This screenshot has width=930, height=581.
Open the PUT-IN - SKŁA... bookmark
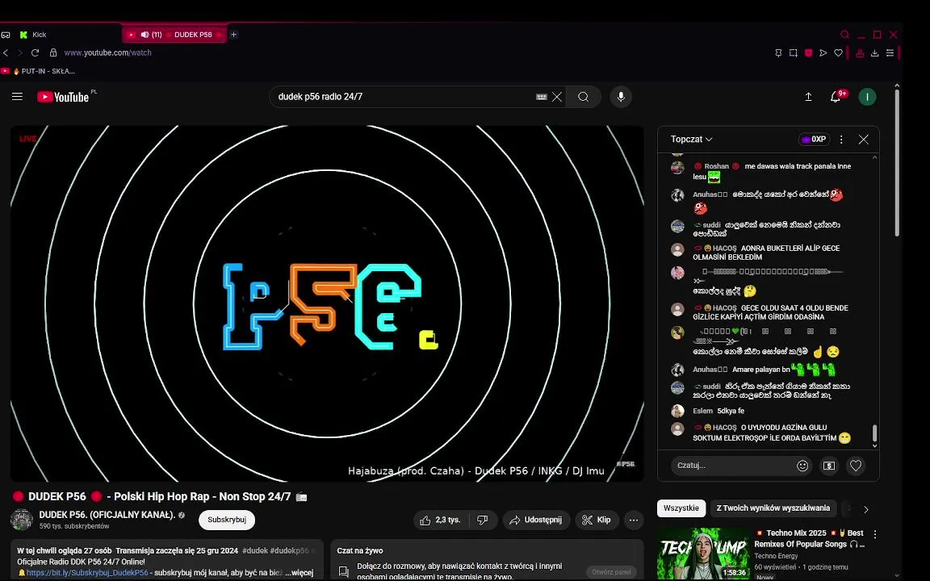click(38, 70)
